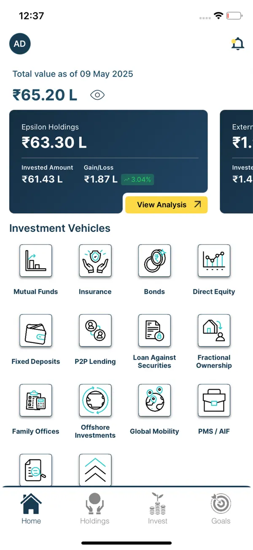
Task: Collapse list with double chevron up icon
Action: (x=95, y=470)
